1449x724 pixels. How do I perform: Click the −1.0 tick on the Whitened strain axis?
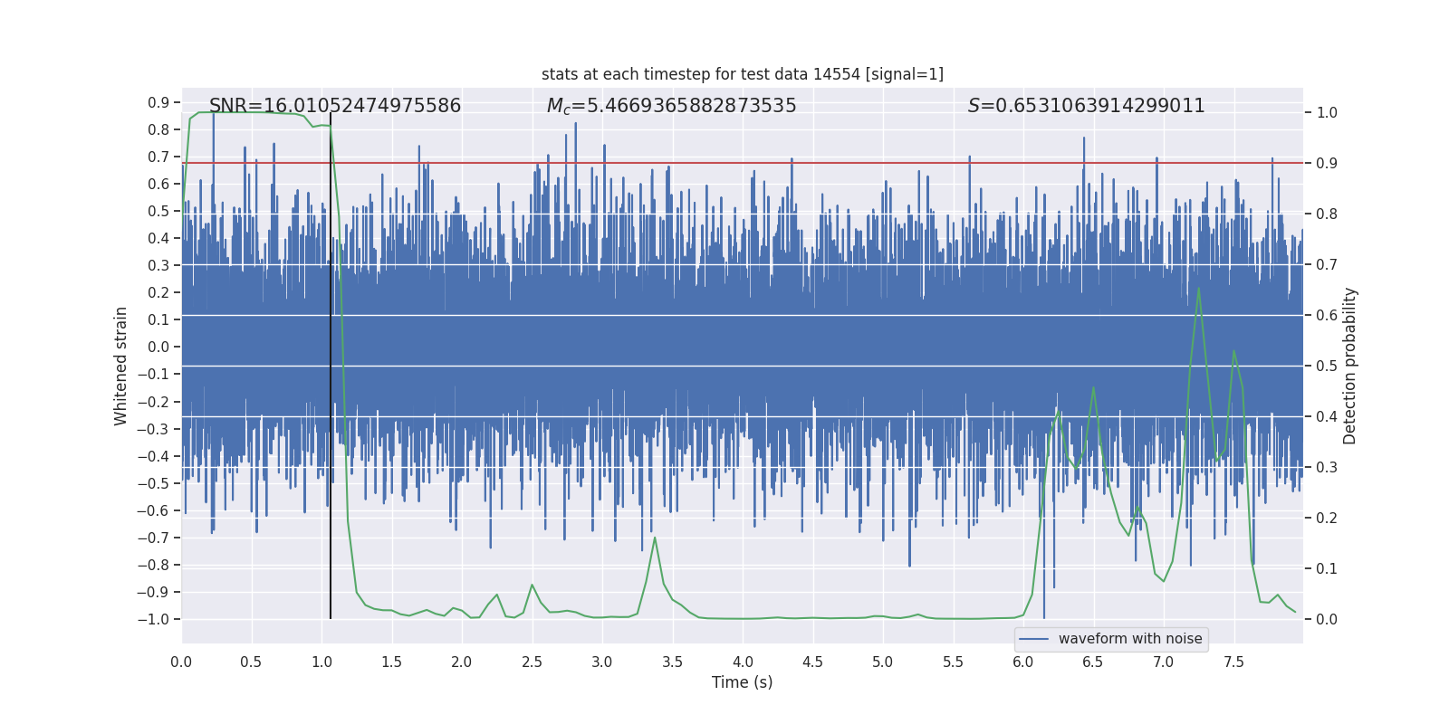tap(153, 619)
